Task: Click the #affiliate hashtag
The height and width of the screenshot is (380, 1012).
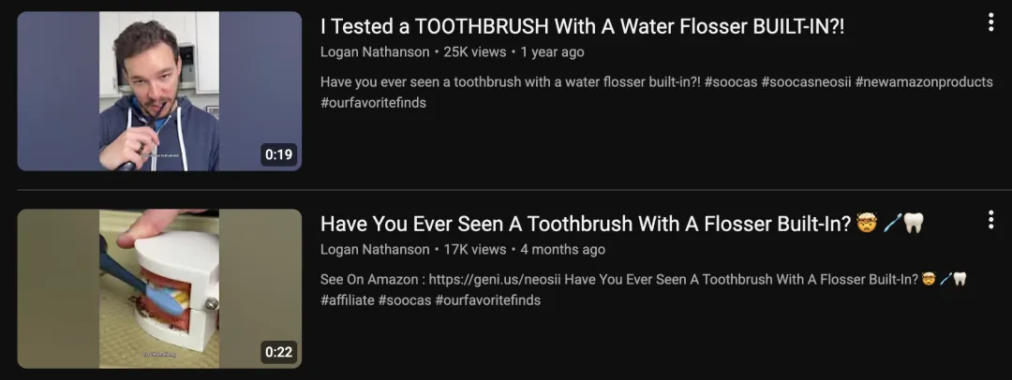Action: (x=348, y=300)
